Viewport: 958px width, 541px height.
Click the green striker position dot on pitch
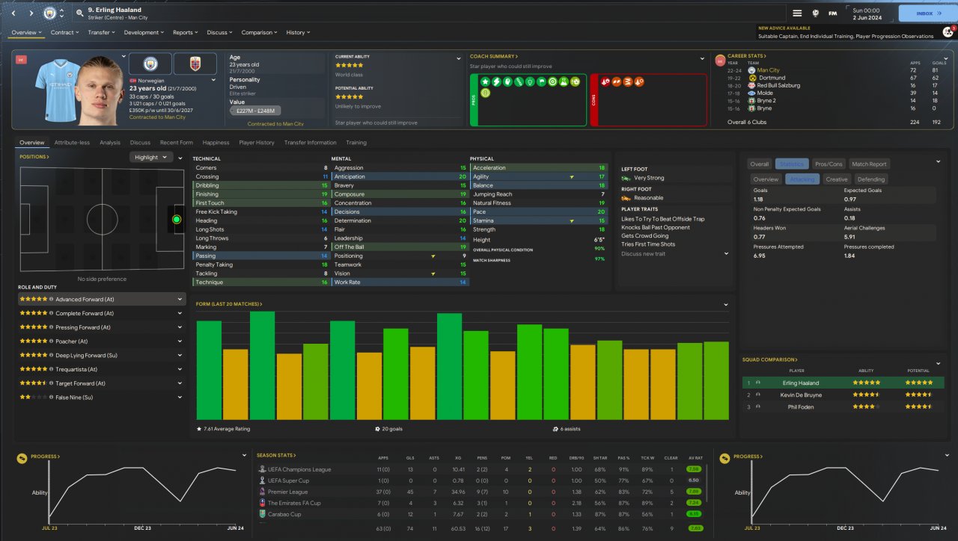pos(177,220)
